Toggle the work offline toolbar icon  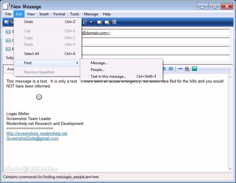(114, 22)
